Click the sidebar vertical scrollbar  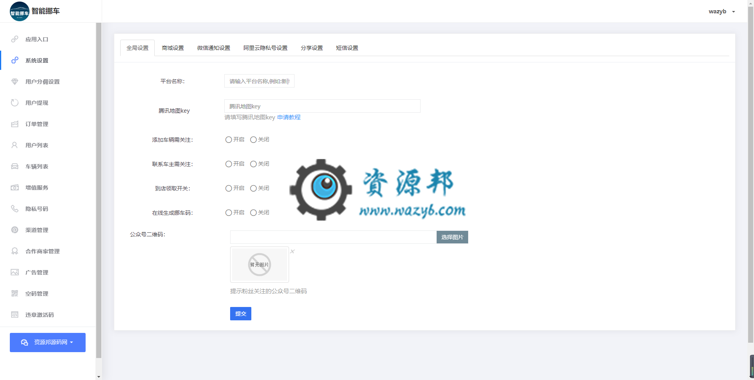click(x=99, y=190)
